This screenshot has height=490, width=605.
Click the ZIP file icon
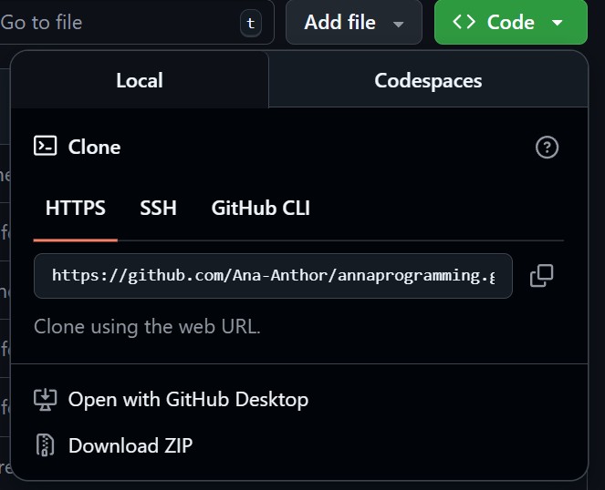pyautogui.click(x=45, y=445)
